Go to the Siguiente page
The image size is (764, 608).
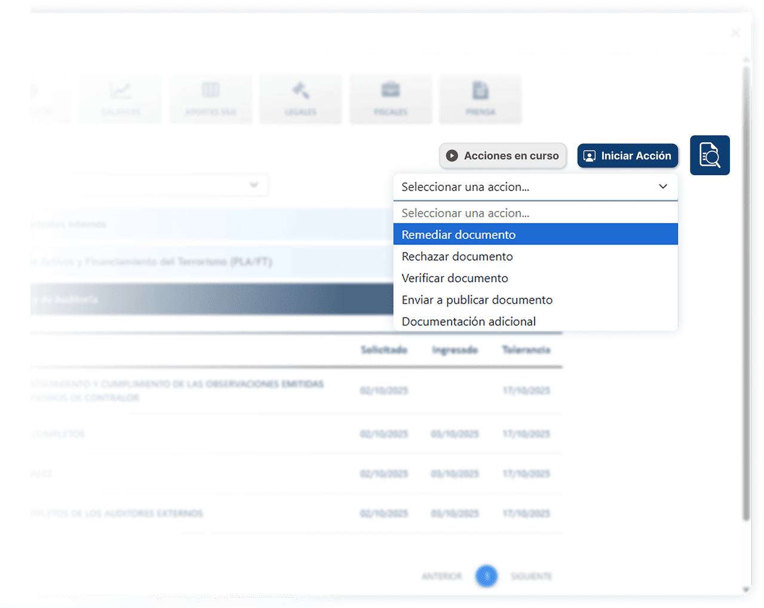click(x=531, y=576)
